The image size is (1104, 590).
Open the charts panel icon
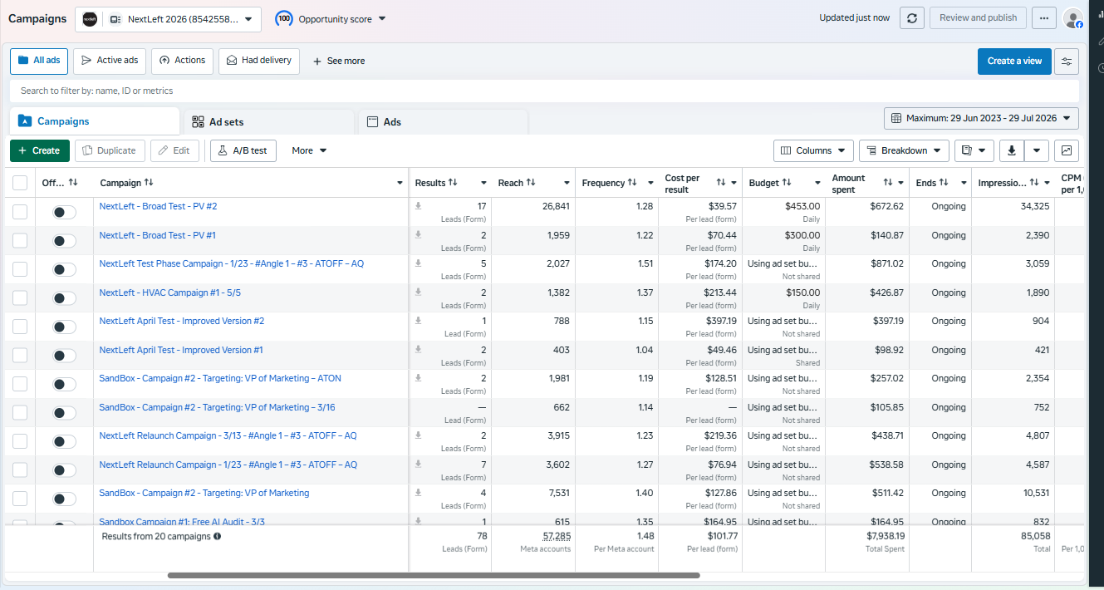1067,150
